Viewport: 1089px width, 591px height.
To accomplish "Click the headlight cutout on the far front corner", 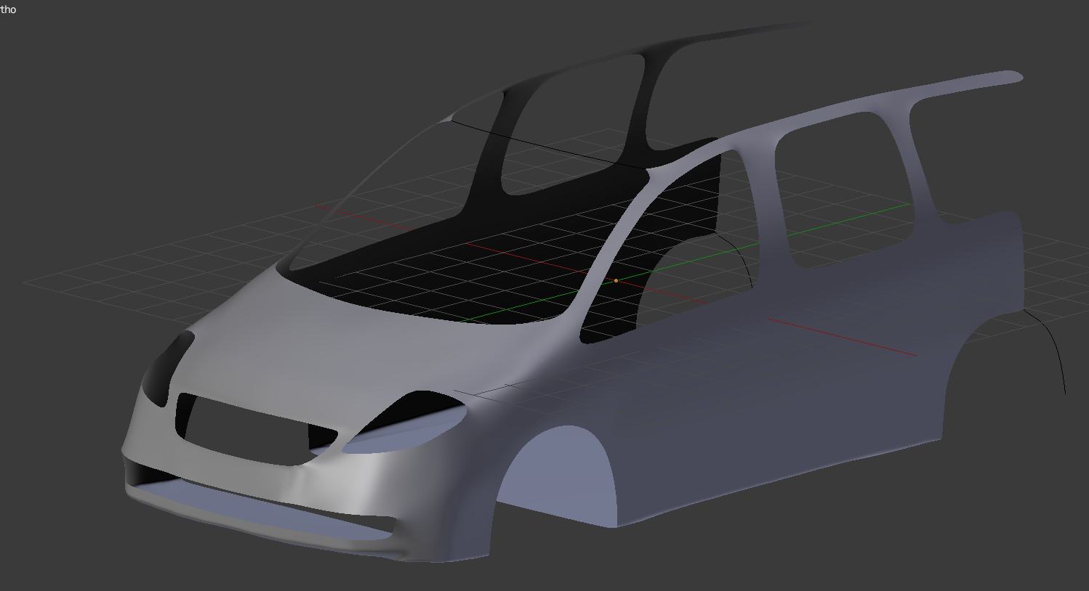I will click(x=166, y=369).
